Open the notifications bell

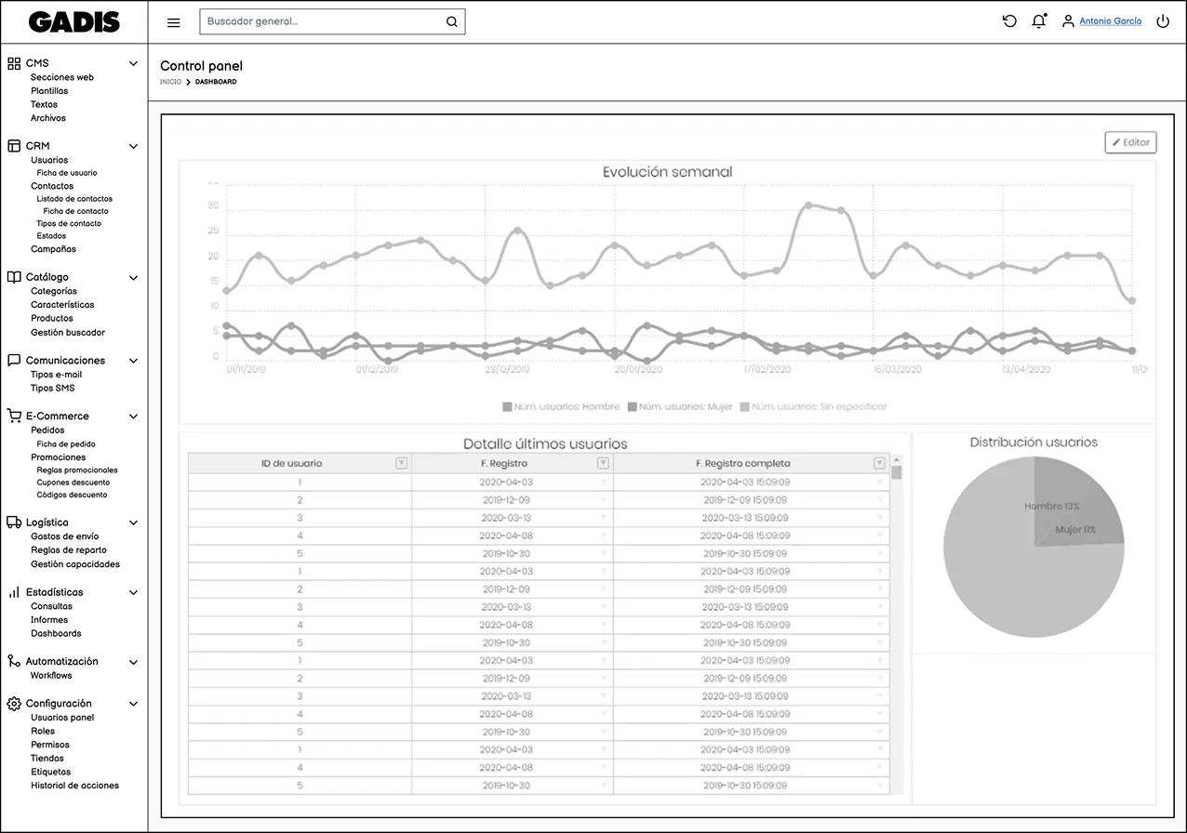click(1039, 21)
